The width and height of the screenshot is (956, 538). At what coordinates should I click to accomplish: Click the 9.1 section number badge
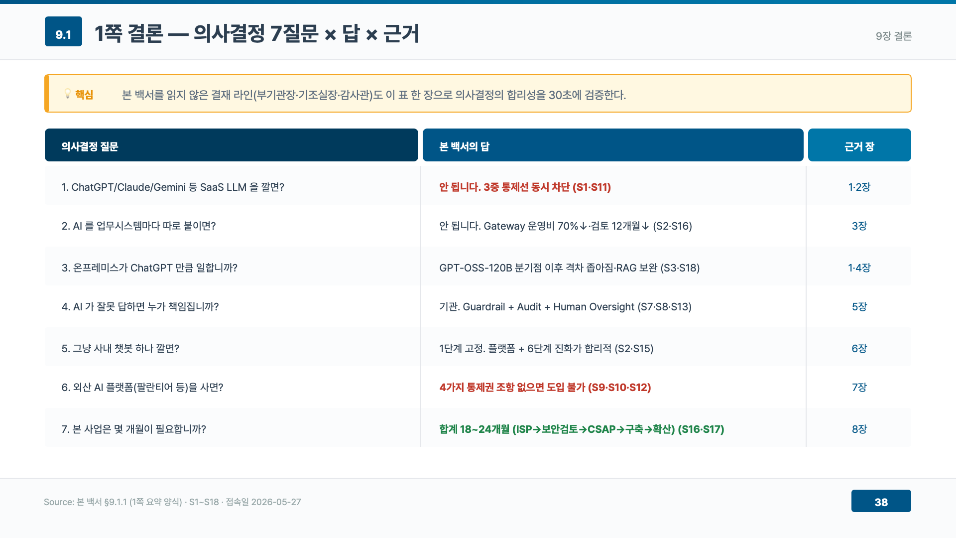(x=63, y=31)
